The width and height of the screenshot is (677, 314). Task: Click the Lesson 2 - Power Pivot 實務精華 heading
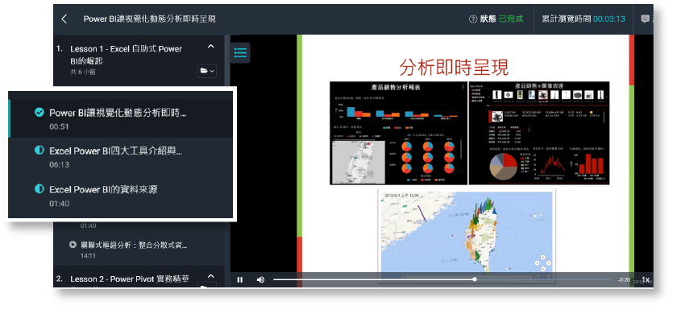point(130,279)
